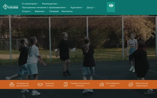
Task: Expand the chevron next to Важное
Action: coord(45,11)
